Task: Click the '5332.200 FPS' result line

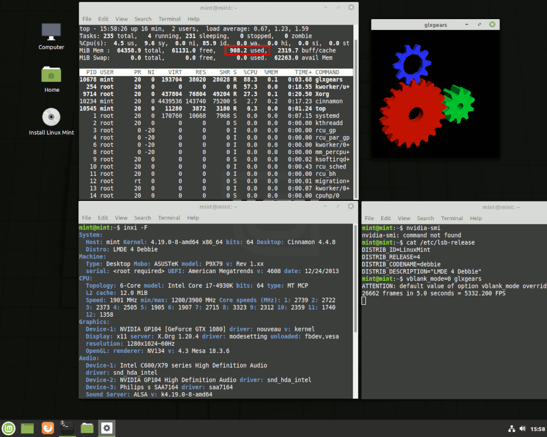Action: [x=434, y=293]
